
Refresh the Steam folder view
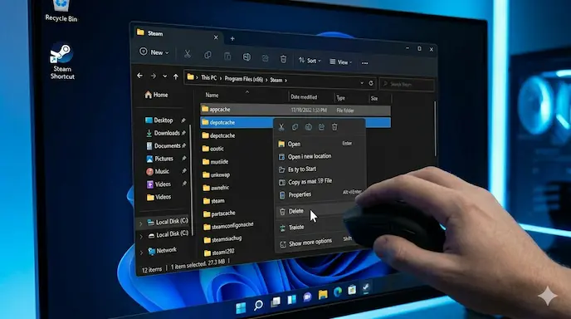point(371,83)
